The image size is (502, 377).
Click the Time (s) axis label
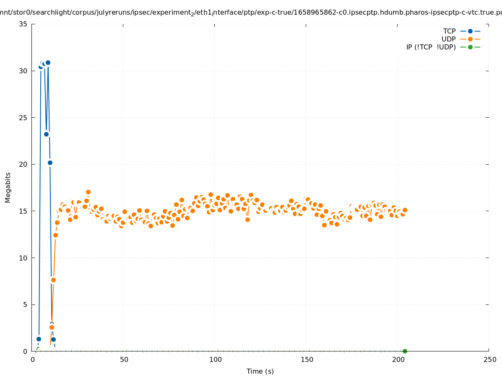click(x=260, y=371)
